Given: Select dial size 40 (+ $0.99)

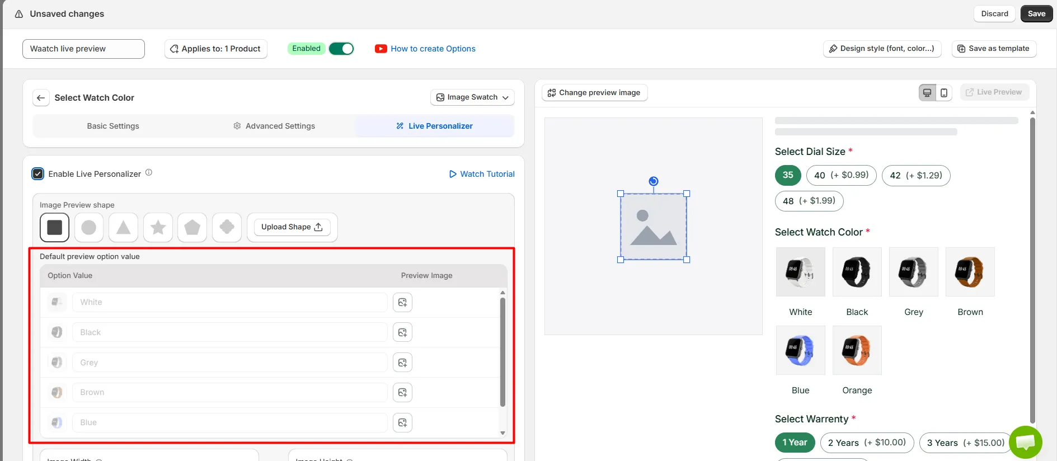Looking at the screenshot, I should (841, 175).
